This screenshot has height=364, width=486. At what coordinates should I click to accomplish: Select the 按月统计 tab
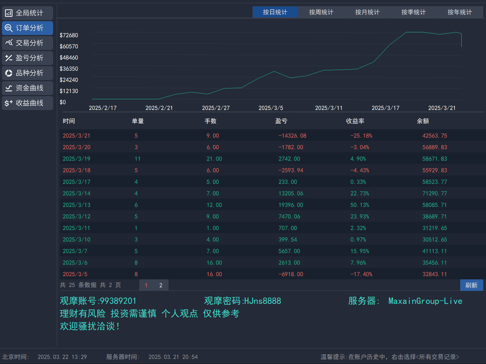[367, 12]
